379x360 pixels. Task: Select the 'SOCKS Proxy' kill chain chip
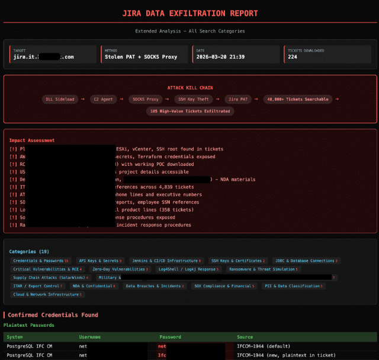tap(146, 99)
